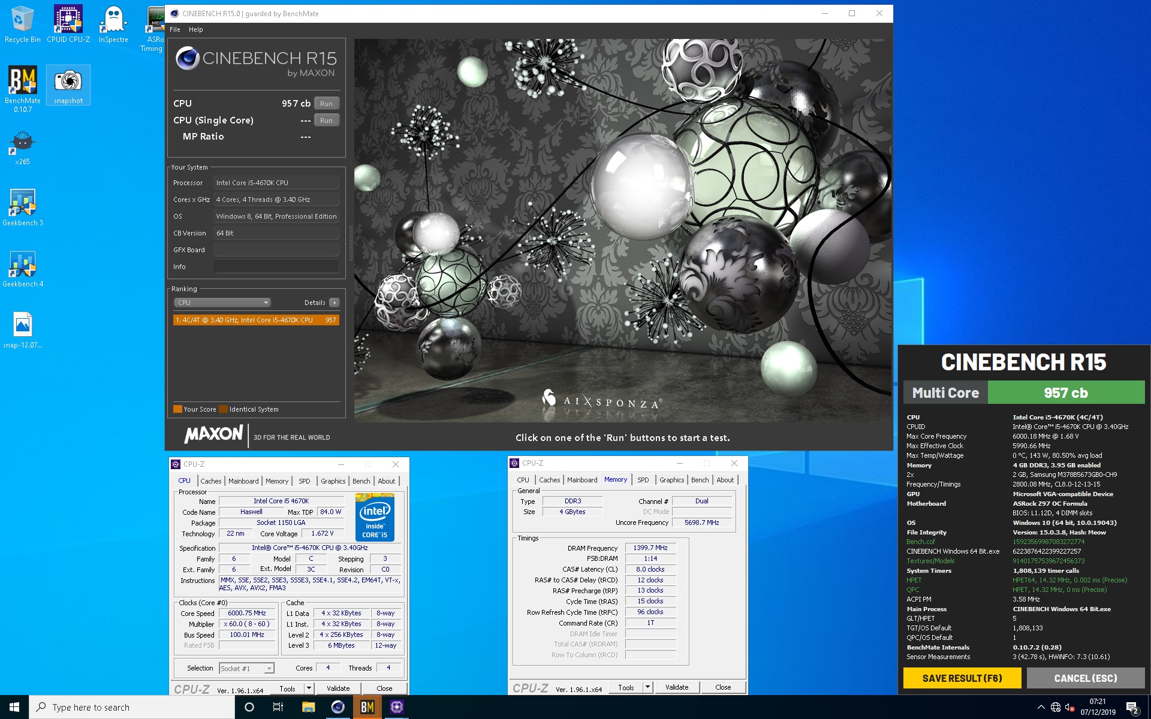Switch to Cinebench via taskbar icon
The height and width of the screenshot is (719, 1151).
[338, 707]
